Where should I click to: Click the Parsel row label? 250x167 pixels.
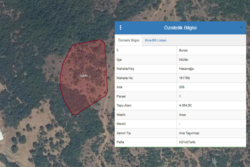[121, 97]
